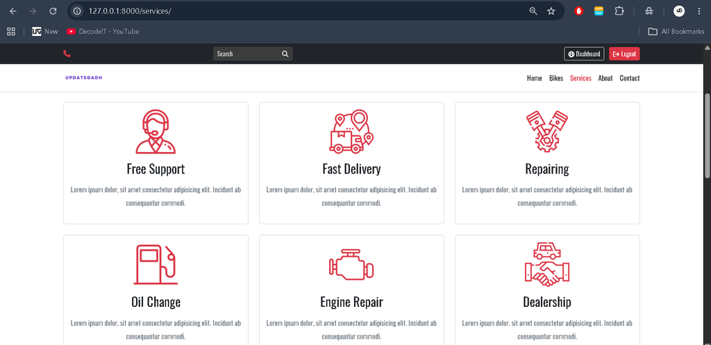Click the zoom magnifier icon in the address bar
The width and height of the screenshot is (711, 345).
pyautogui.click(x=533, y=11)
